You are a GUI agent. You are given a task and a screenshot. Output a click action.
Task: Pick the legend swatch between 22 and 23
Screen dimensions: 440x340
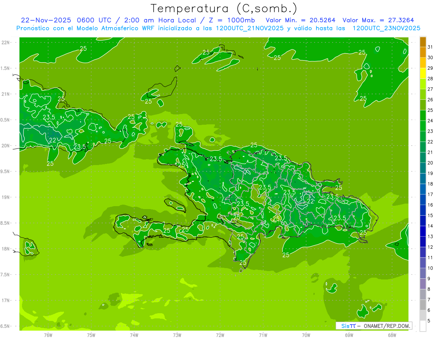tap(423, 136)
